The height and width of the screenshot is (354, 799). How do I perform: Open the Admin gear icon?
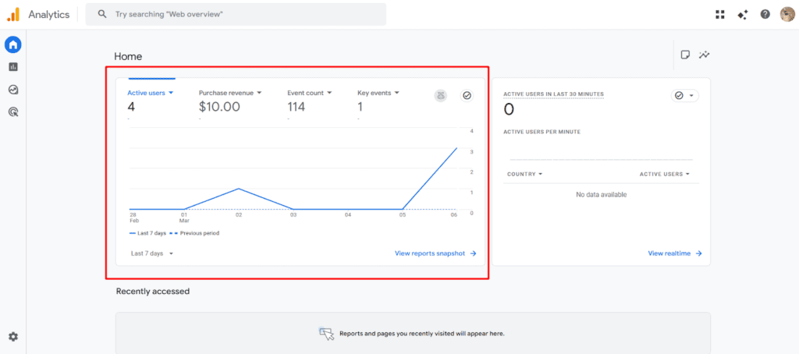click(13, 337)
